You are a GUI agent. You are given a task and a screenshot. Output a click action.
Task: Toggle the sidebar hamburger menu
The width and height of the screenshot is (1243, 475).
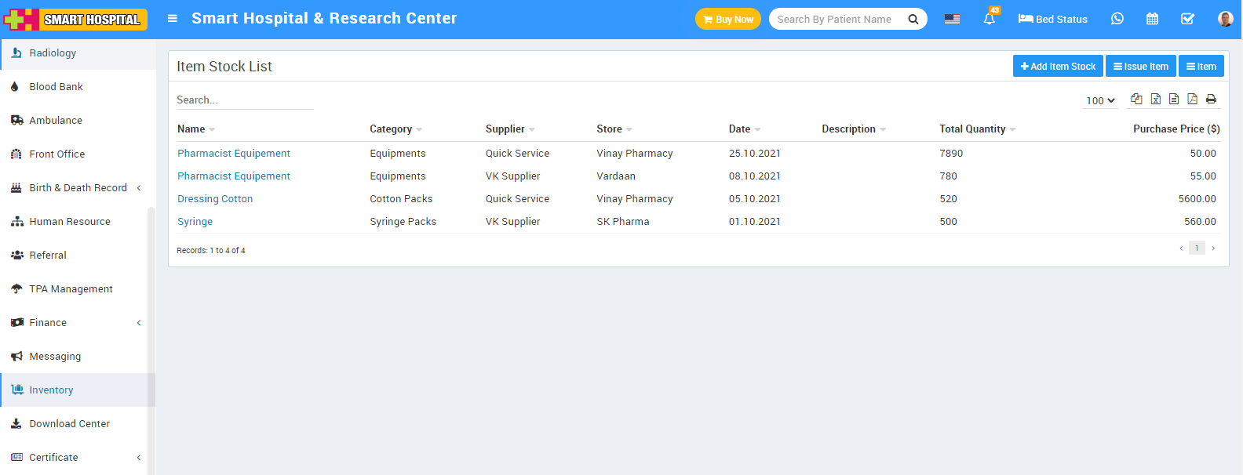(173, 19)
